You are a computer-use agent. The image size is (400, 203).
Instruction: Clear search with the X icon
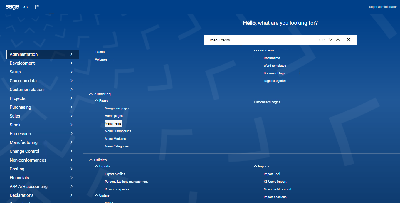click(x=349, y=40)
